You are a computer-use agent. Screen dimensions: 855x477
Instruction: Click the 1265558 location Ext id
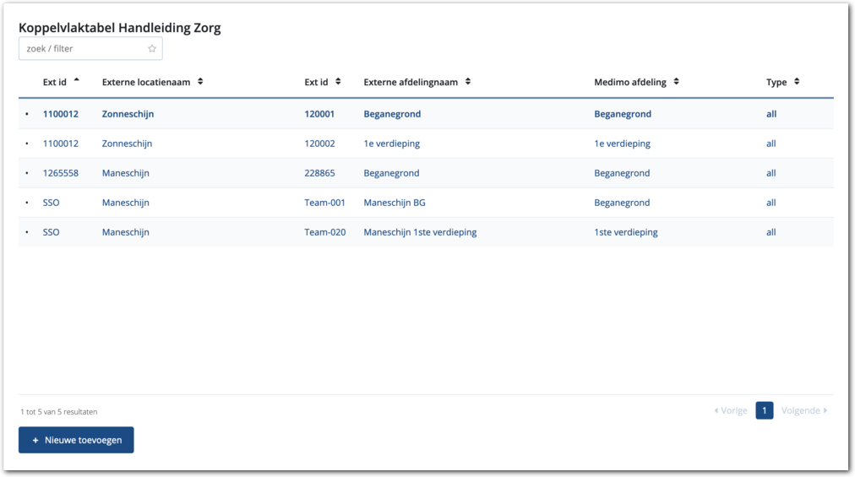(x=61, y=173)
